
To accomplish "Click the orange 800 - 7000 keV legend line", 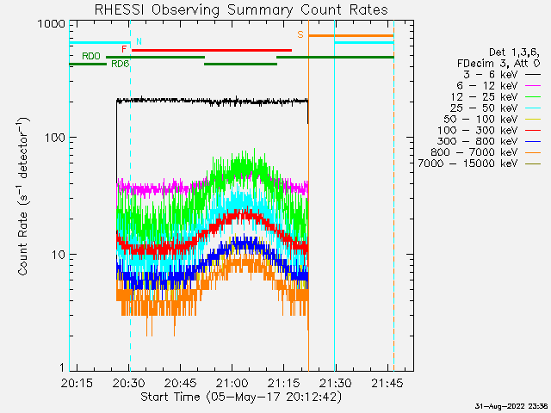I will coord(533,152).
